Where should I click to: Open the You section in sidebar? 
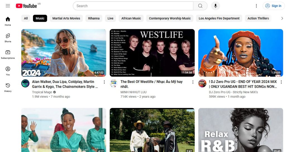tap(8, 71)
